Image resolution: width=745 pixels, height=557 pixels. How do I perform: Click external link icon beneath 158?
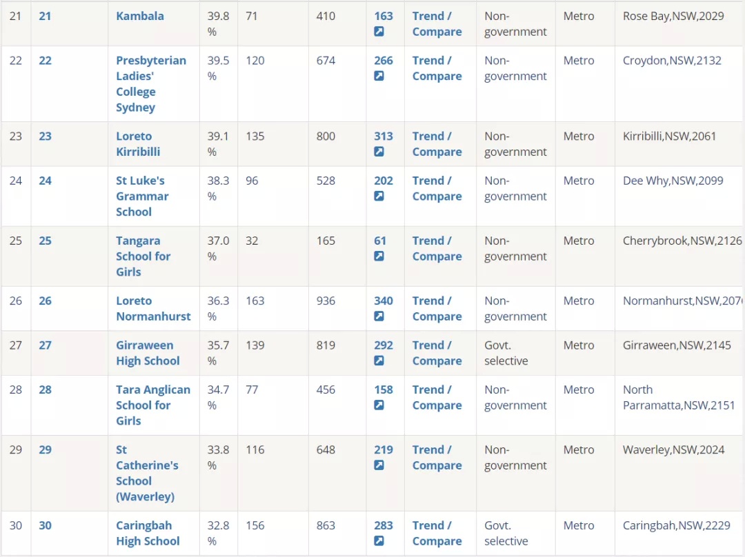click(379, 405)
